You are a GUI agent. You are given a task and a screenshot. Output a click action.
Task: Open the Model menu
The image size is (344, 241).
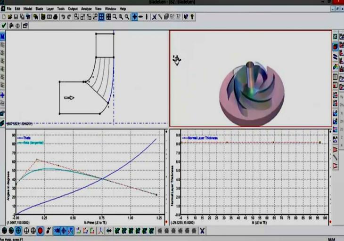28,9
